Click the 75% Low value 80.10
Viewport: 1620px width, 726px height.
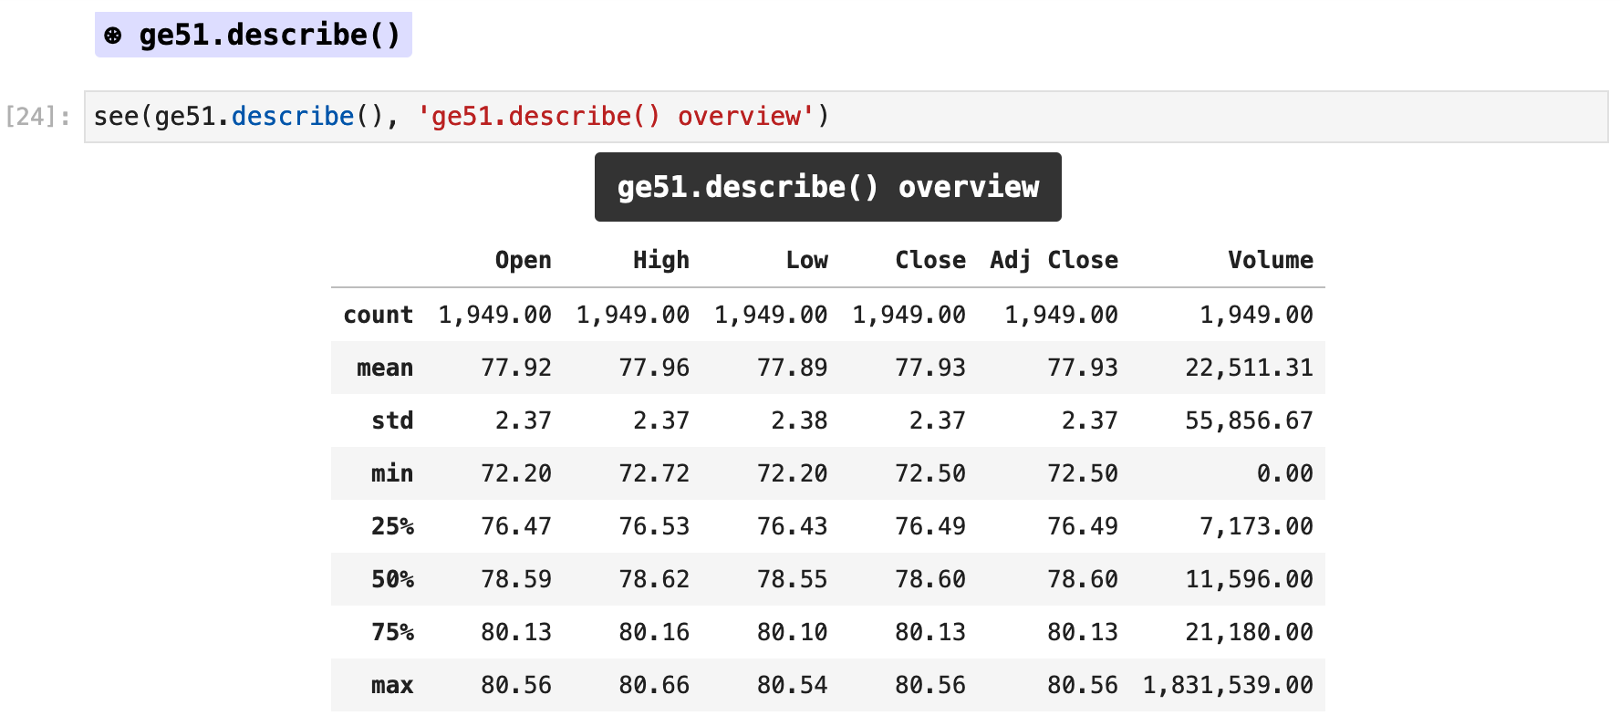793,632
